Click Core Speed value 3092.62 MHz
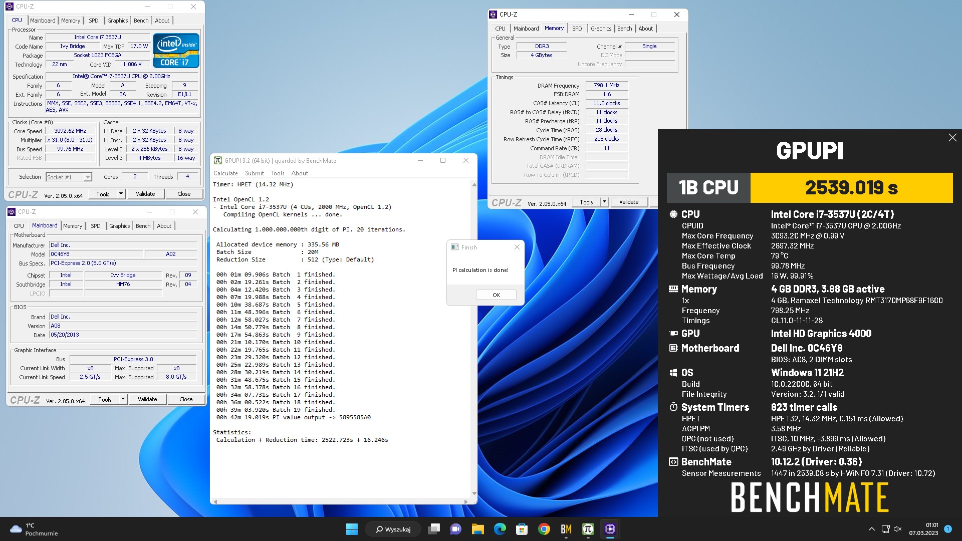The height and width of the screenshot is (541, 962). (x=70, y=131)
